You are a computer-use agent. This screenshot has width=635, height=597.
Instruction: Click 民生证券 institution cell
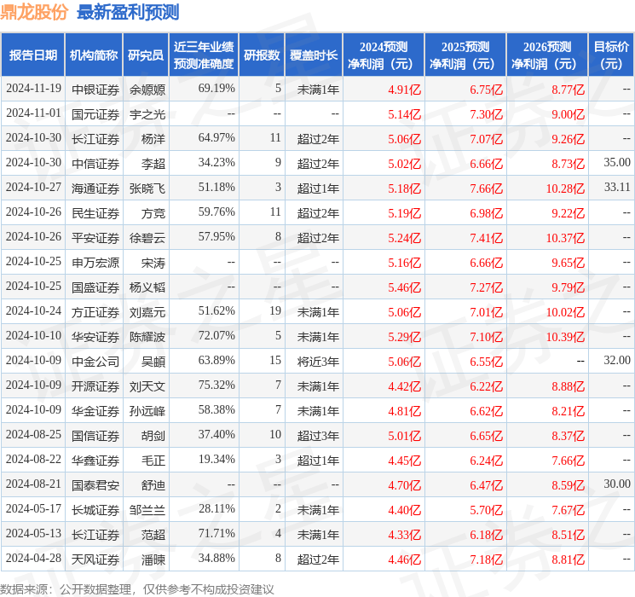tap(95, 213)
